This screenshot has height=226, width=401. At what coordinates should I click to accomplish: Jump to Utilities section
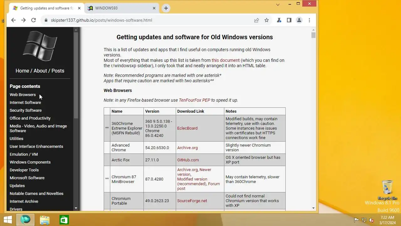(16, 138)
